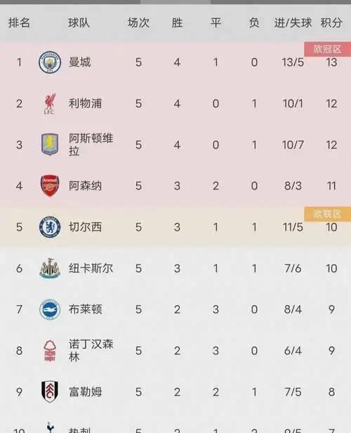Select the Brighton club badge

(50, 309)
